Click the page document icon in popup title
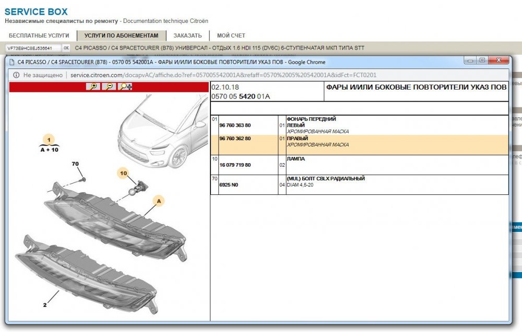This screenshot has height=332, width=522. (11, 62)
